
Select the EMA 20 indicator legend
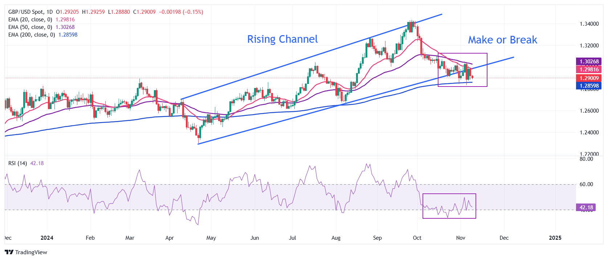(x=30, y=20)
